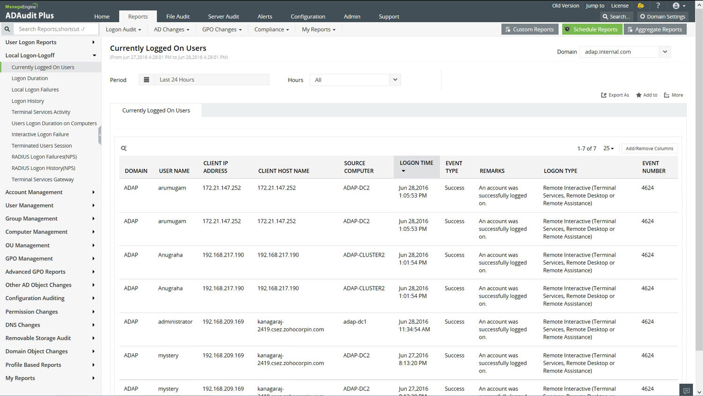This screenshot has height=396, width=703.
Task: Open the chat feedback icon at bottom right
Action: (x=686, y=390)
